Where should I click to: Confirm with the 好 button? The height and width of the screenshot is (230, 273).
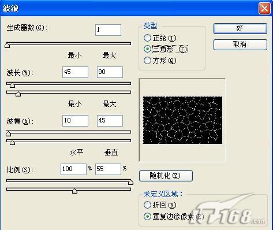point(240,28)
